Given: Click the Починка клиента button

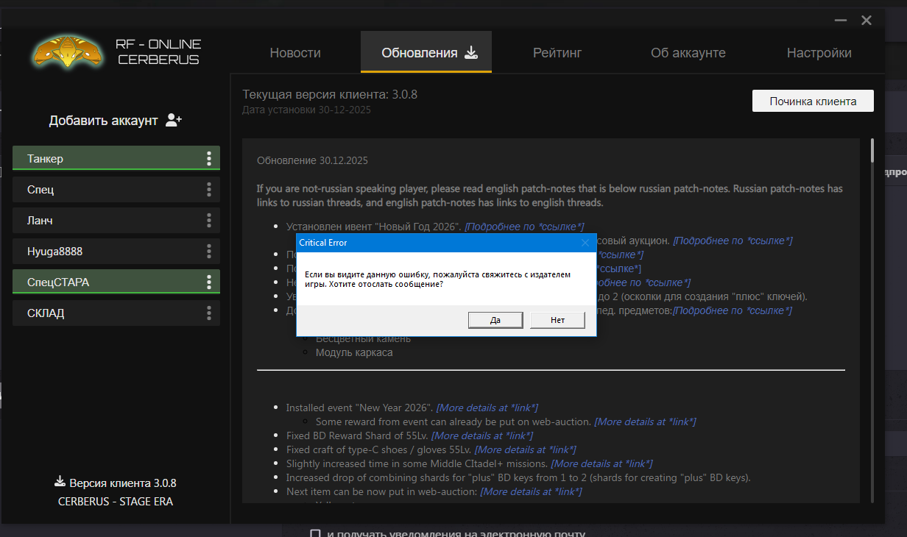Looking at the screenshot, I should 813,102.
